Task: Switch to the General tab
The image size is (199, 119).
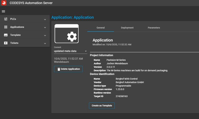Action: pyautogui.click(x=101, y=28)
